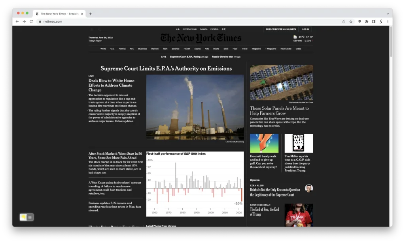405x243 pixels.
Task: Click Subscribe for €0.50/week button
Action: (281, 29)
